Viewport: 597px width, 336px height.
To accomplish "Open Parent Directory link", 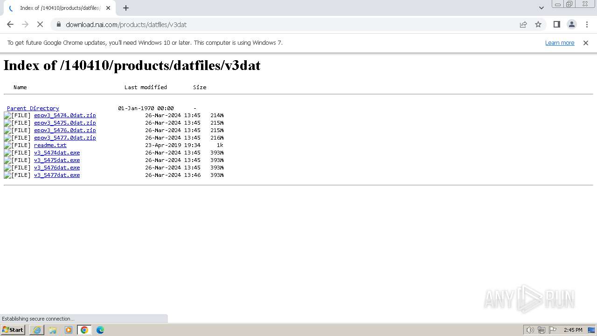I will [x=33, y=108].
